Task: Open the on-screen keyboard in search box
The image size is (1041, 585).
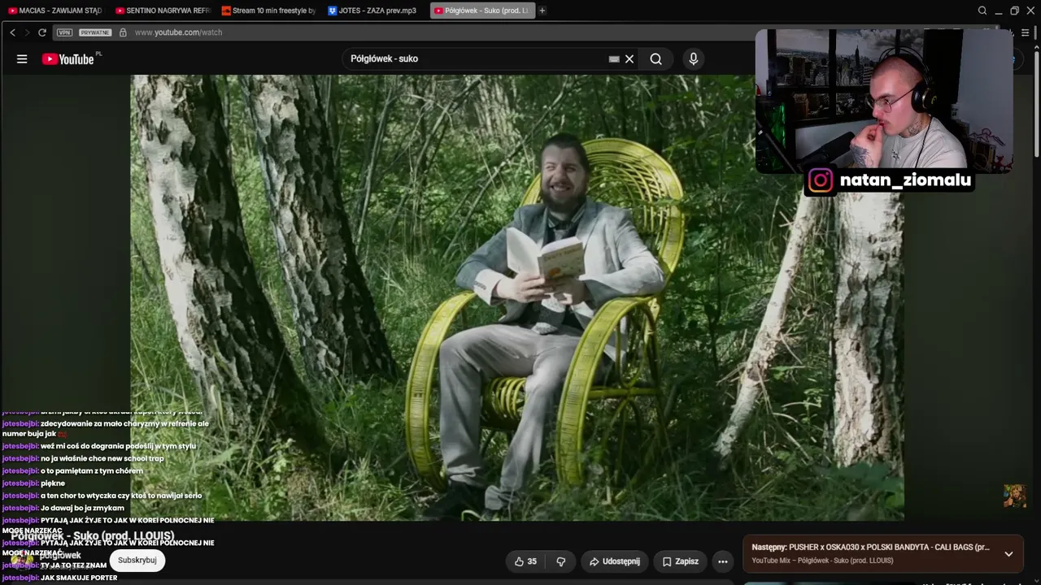Action: click(614, 58)
